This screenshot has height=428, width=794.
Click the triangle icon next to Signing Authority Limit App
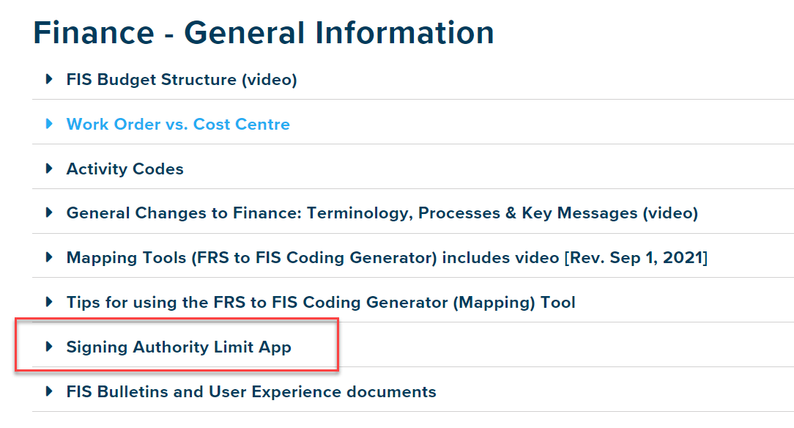click(x=48, y=347)
